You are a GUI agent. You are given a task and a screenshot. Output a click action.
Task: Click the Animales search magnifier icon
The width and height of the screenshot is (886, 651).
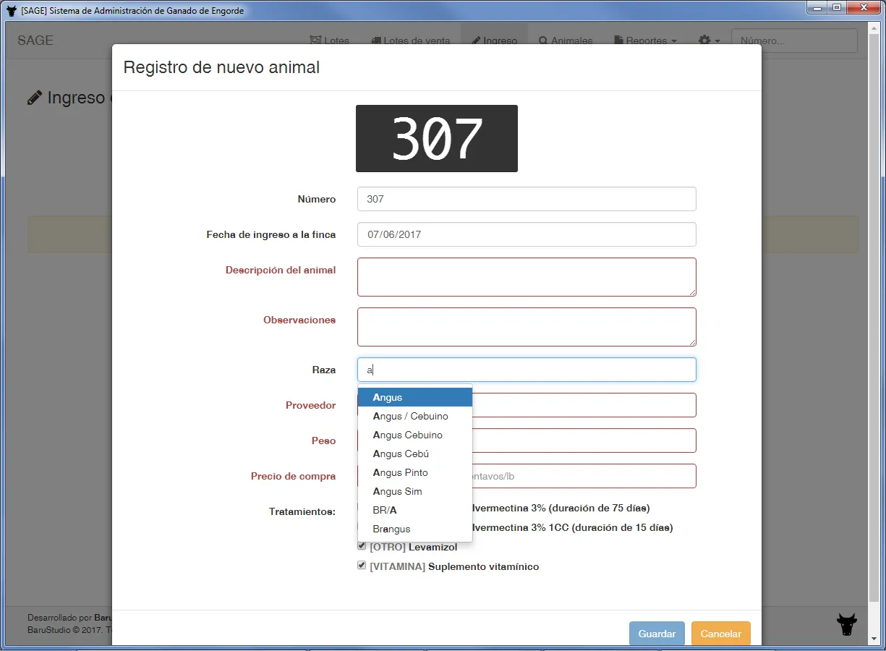coord(543,41)
